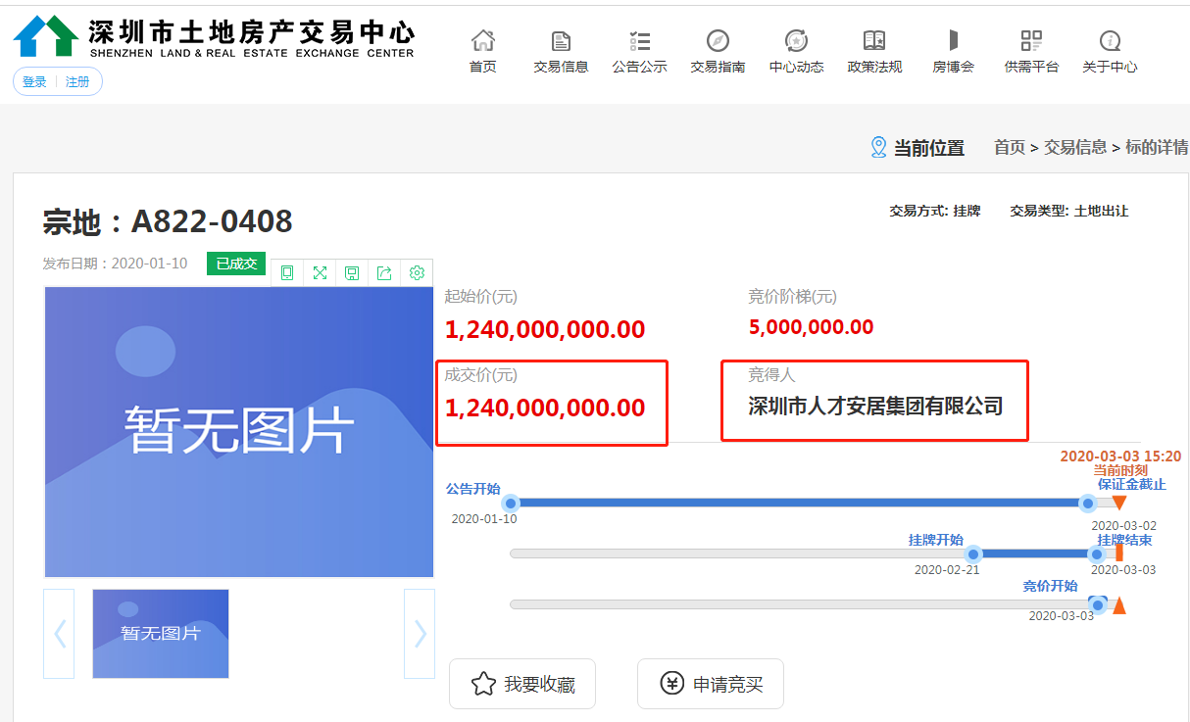Click the settings gear icon above image
The image size is (1190, 722).
417,272
